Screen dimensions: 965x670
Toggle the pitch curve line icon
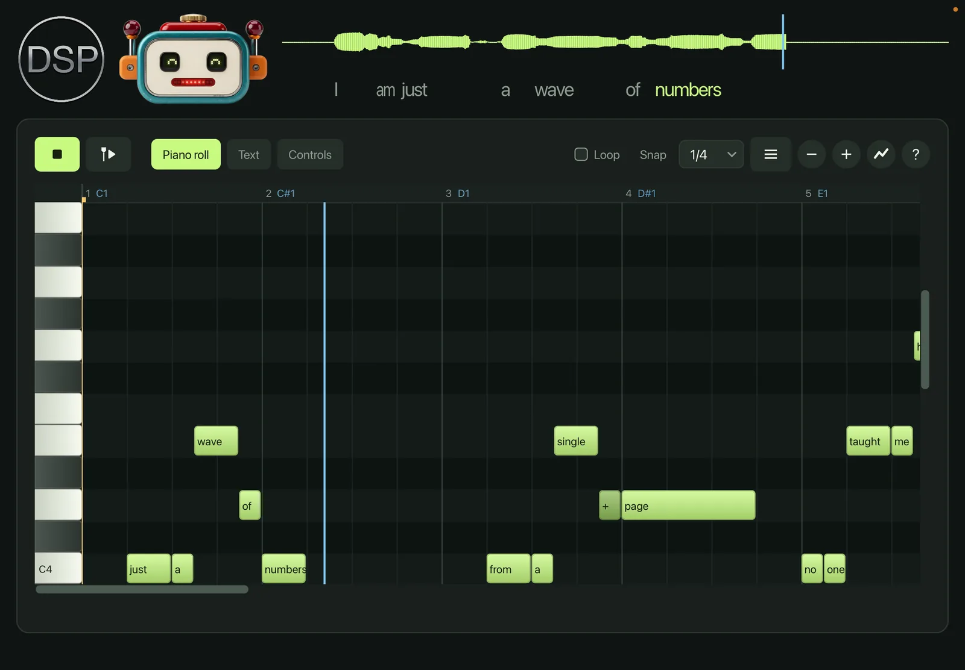(x=881, y=154)
